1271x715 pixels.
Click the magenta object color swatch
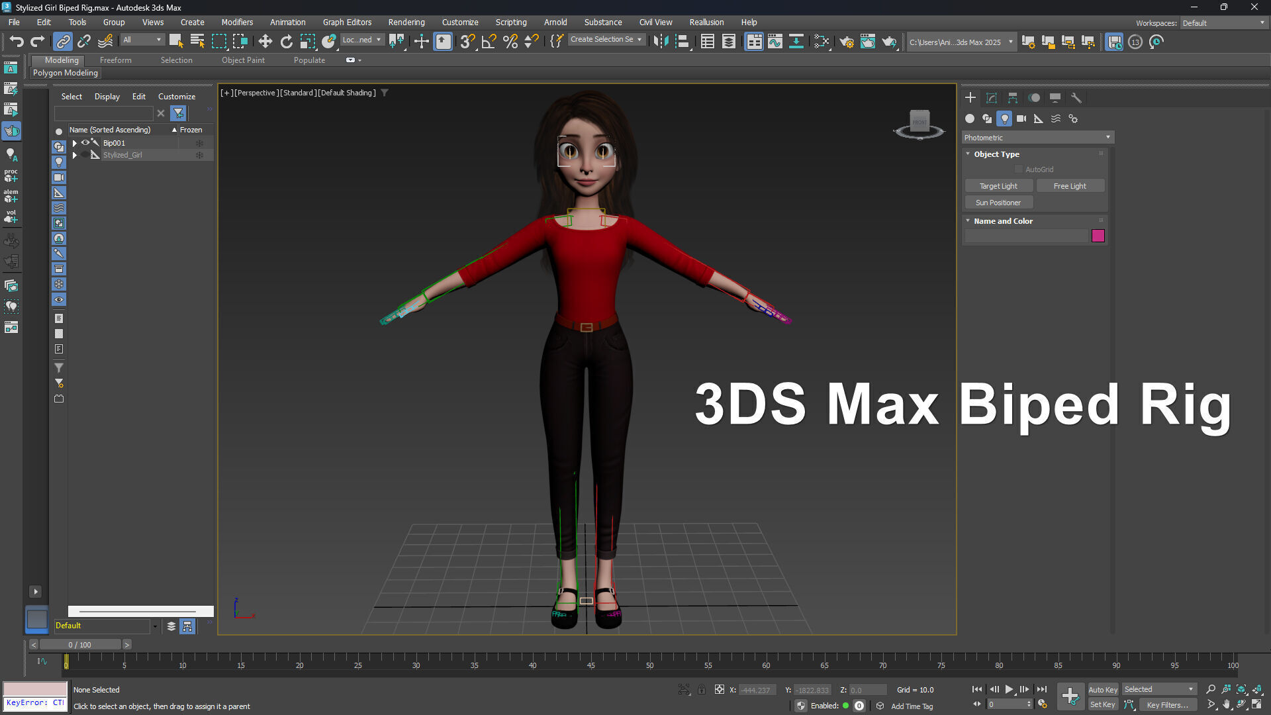tap(1098, 236)
